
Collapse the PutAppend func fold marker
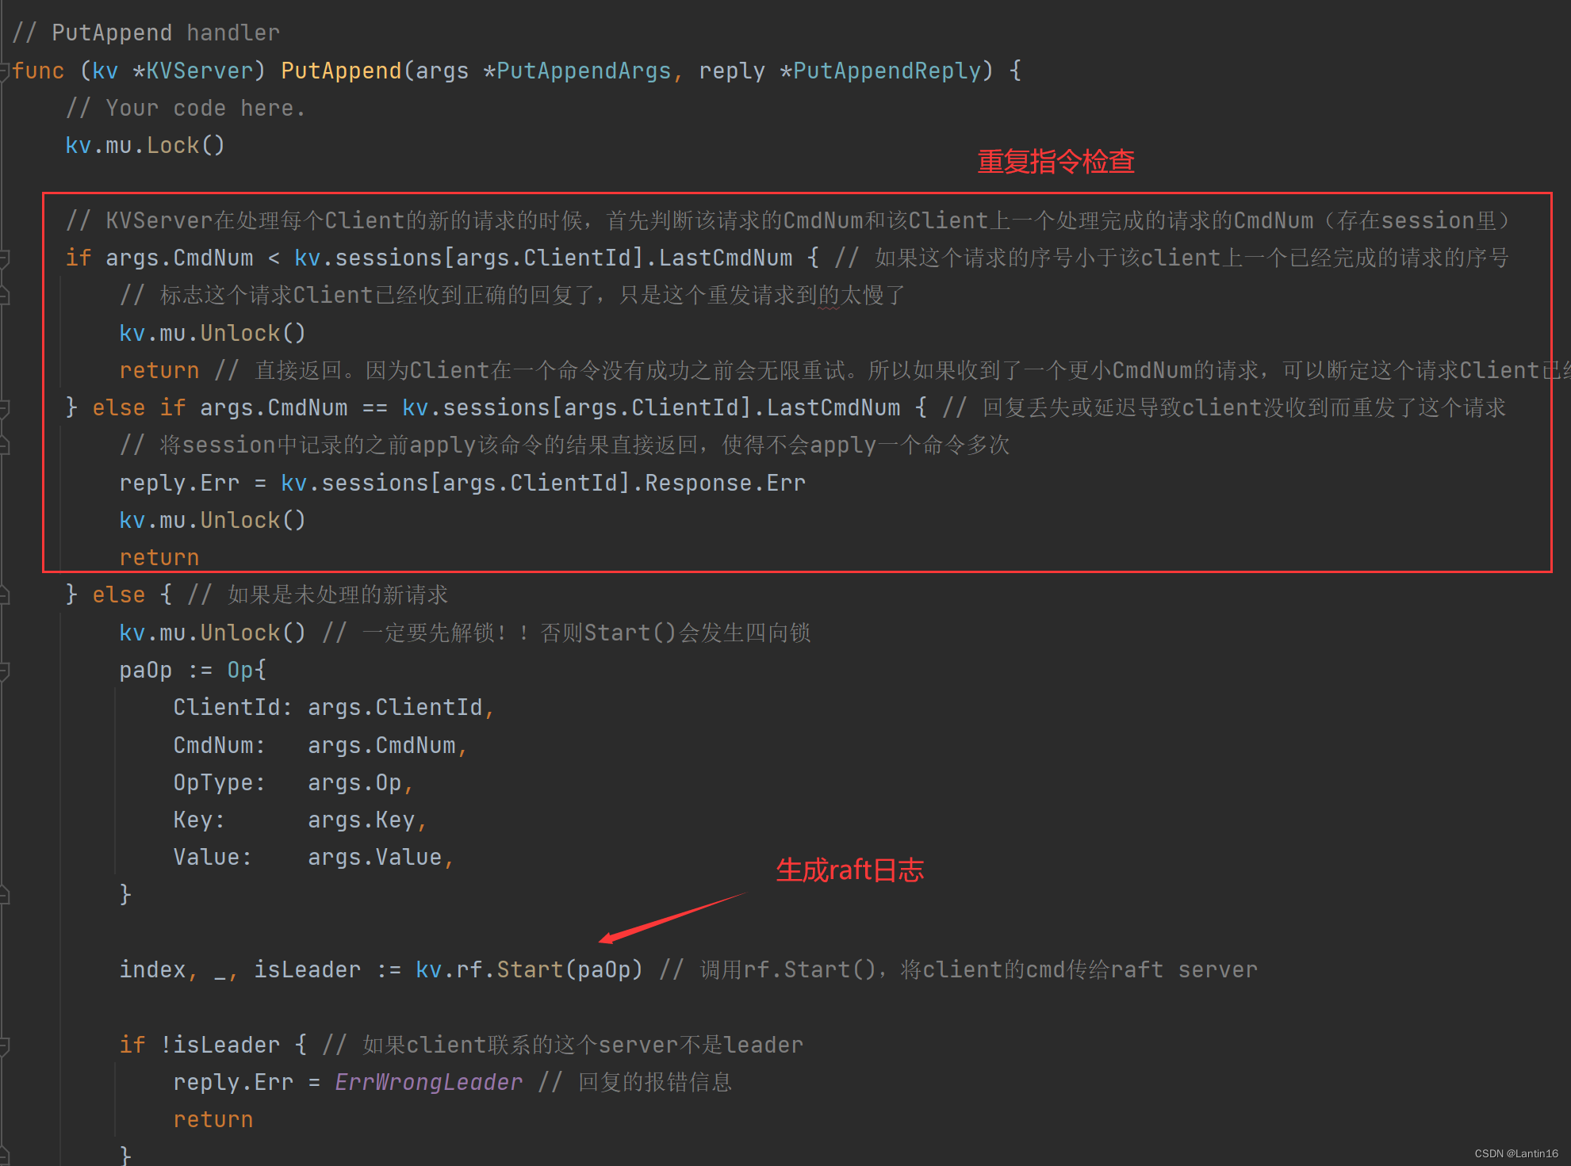click(x=4, y=71)
